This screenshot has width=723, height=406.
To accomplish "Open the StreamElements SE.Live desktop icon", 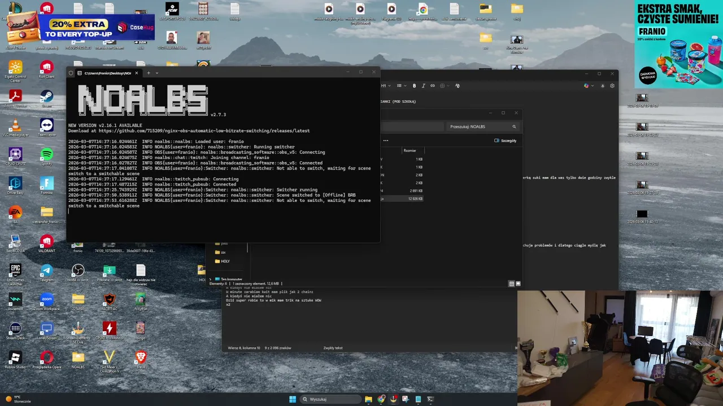I will [78, 333].
